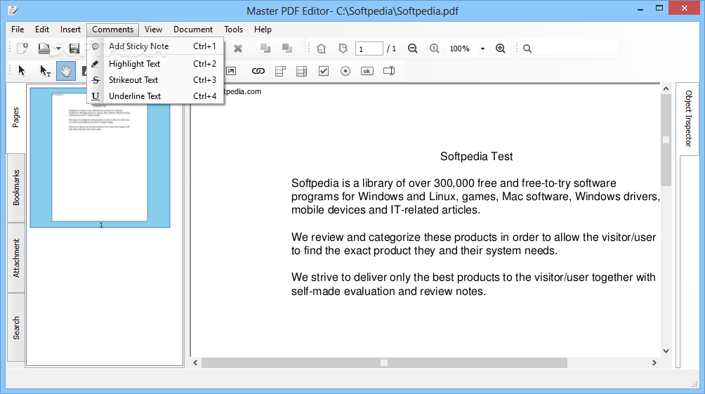Click the Send to Back icon
The image size is (705, 394).
(287, 48)
